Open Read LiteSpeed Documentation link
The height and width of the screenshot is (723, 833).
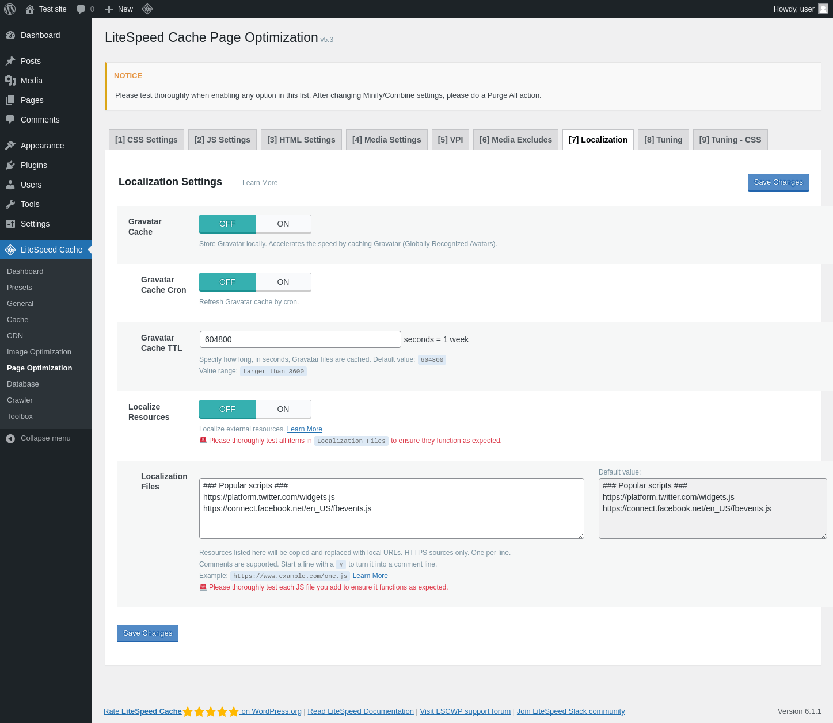click(360, 711)
